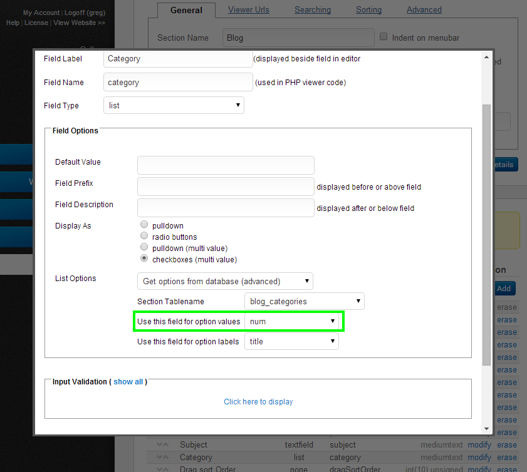Screen dimensions: 527x472
Task: Click the drag-sort arrows beside Subject row
Action: [x=163, y=445]
